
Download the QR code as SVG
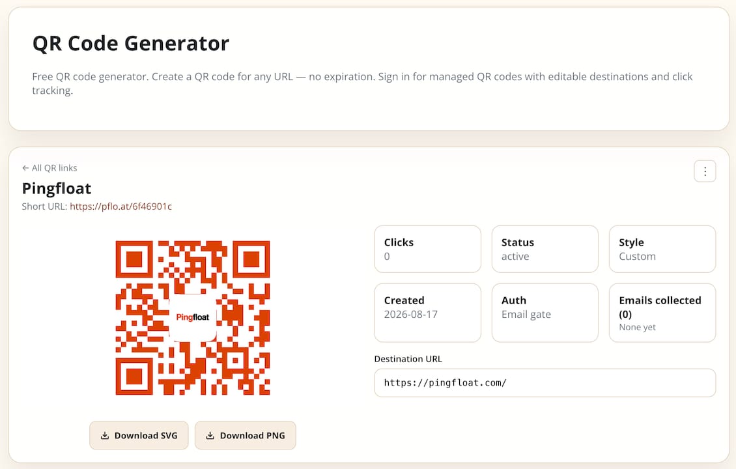click(139, 435)
